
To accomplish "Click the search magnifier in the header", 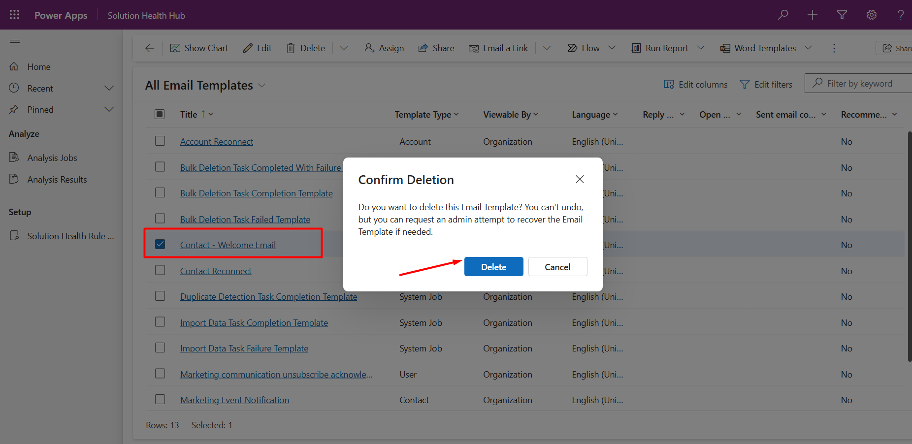I will coord(783,15).
